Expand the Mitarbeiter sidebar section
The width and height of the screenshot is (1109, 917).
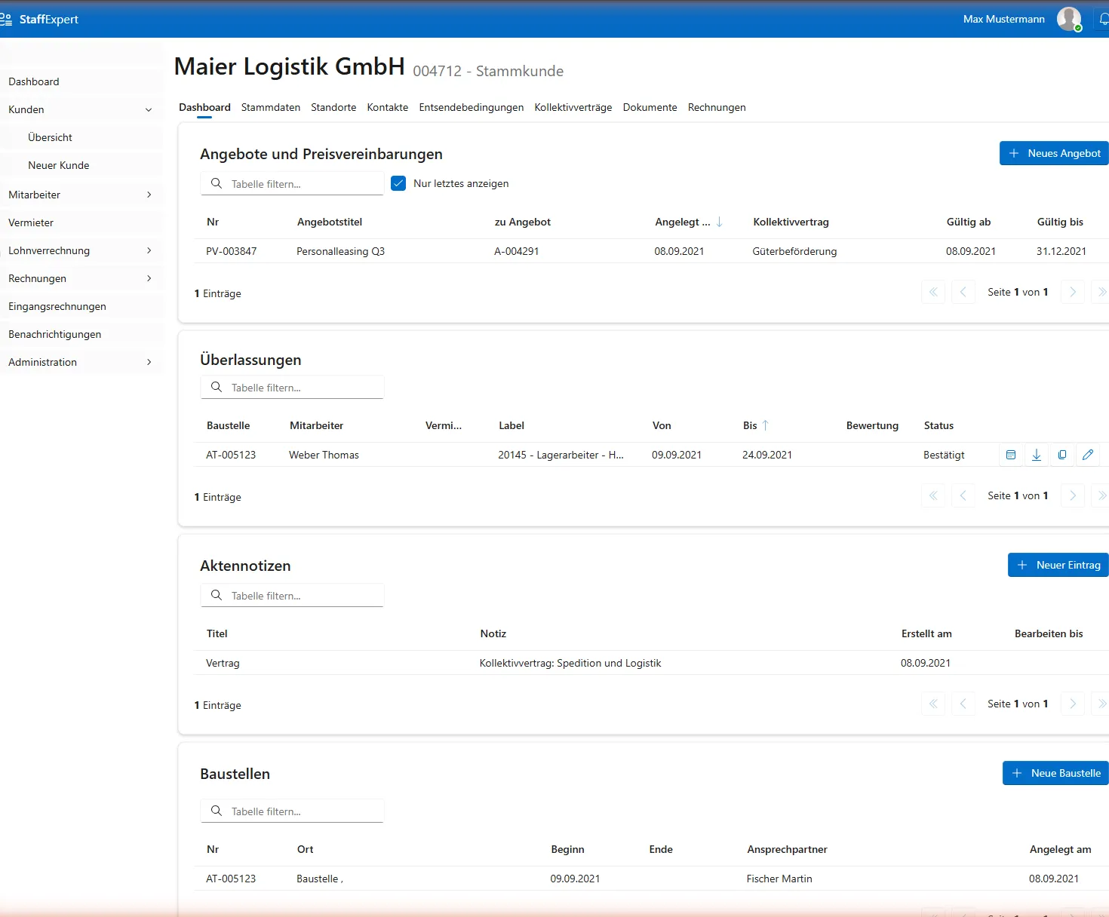tap(148, 194)
